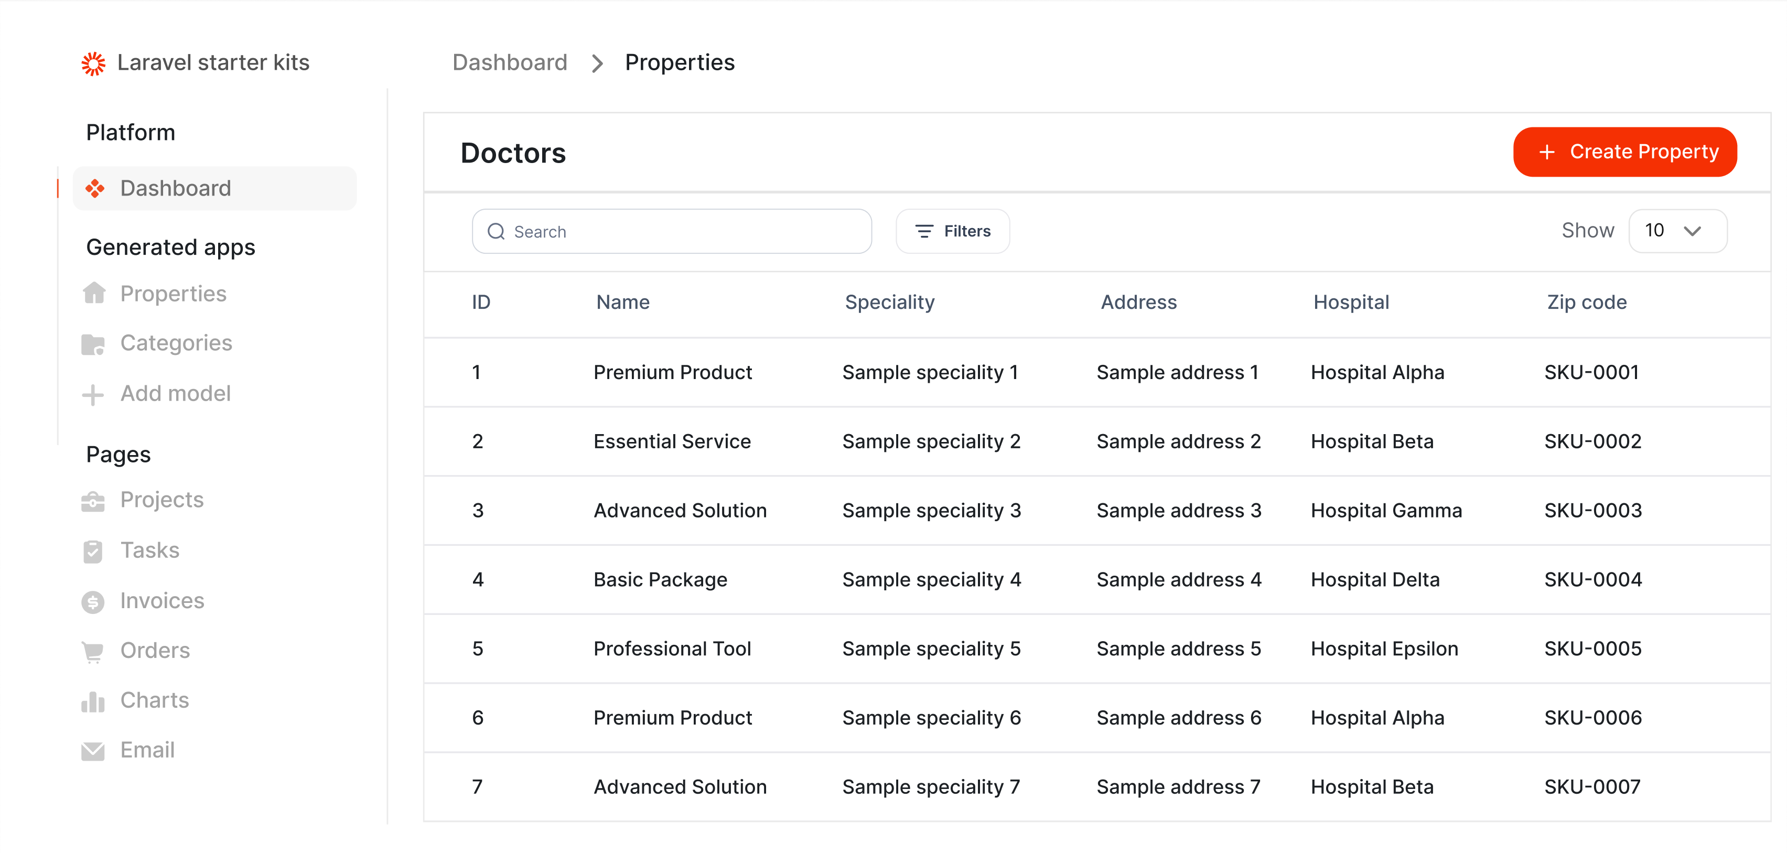Click the Tasks clipboard icon
This screenshot has width=1787, height=853.
pos(93,550)
